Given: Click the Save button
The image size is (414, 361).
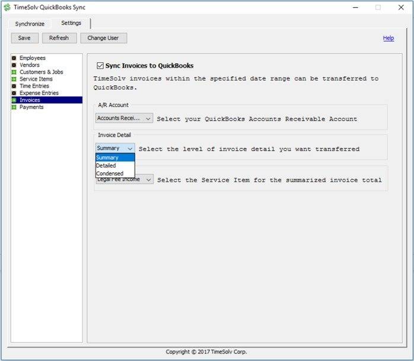Looking at the screenshot, I should [x=24, y=38].
